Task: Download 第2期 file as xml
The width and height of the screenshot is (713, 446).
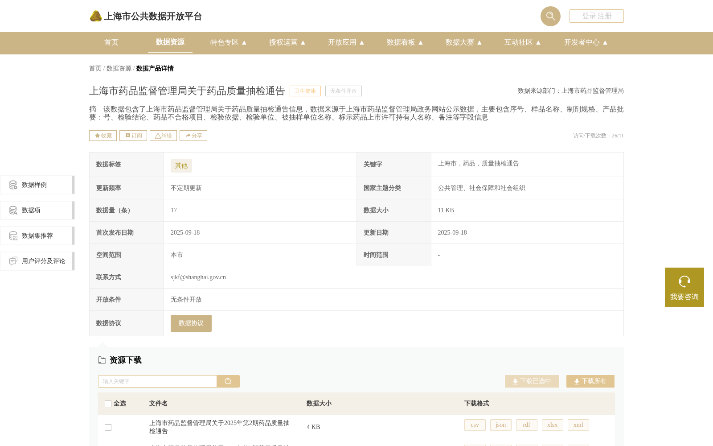Action: [x=578, y=425]
